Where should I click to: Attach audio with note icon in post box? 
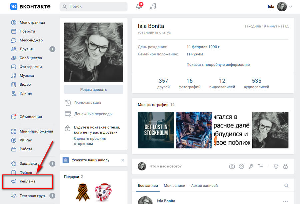click(x=251, y=166)
